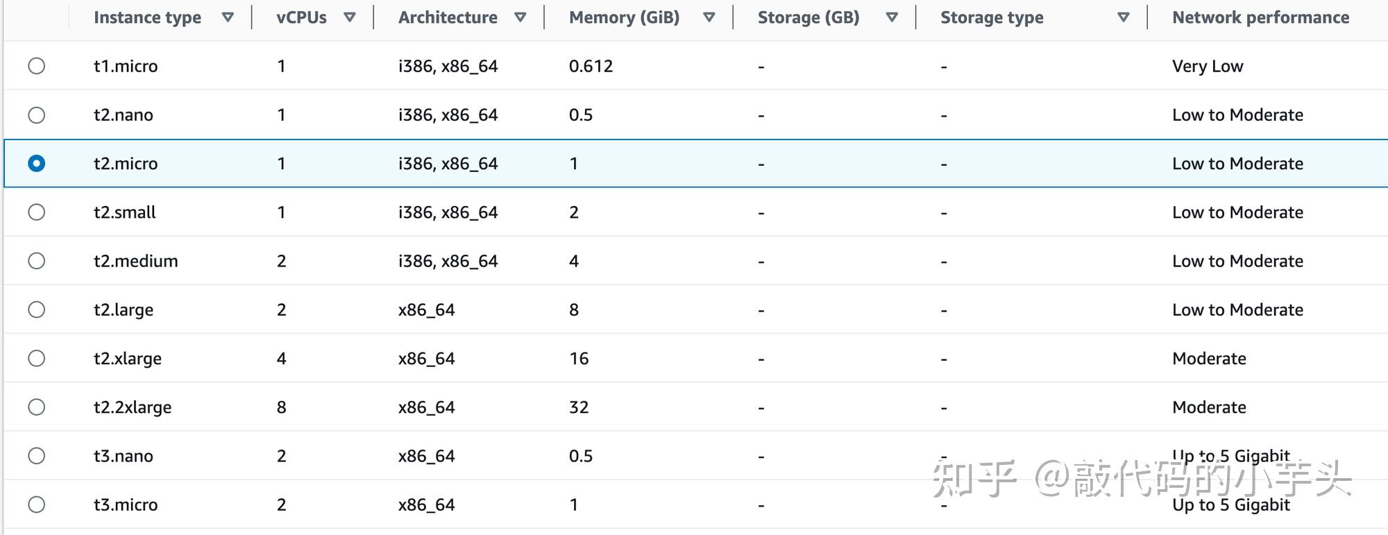The width and height of the screenshot is (1388, 535).
Task: Click the selected t2.micro radio button
Action: click(x=37, y=164)
